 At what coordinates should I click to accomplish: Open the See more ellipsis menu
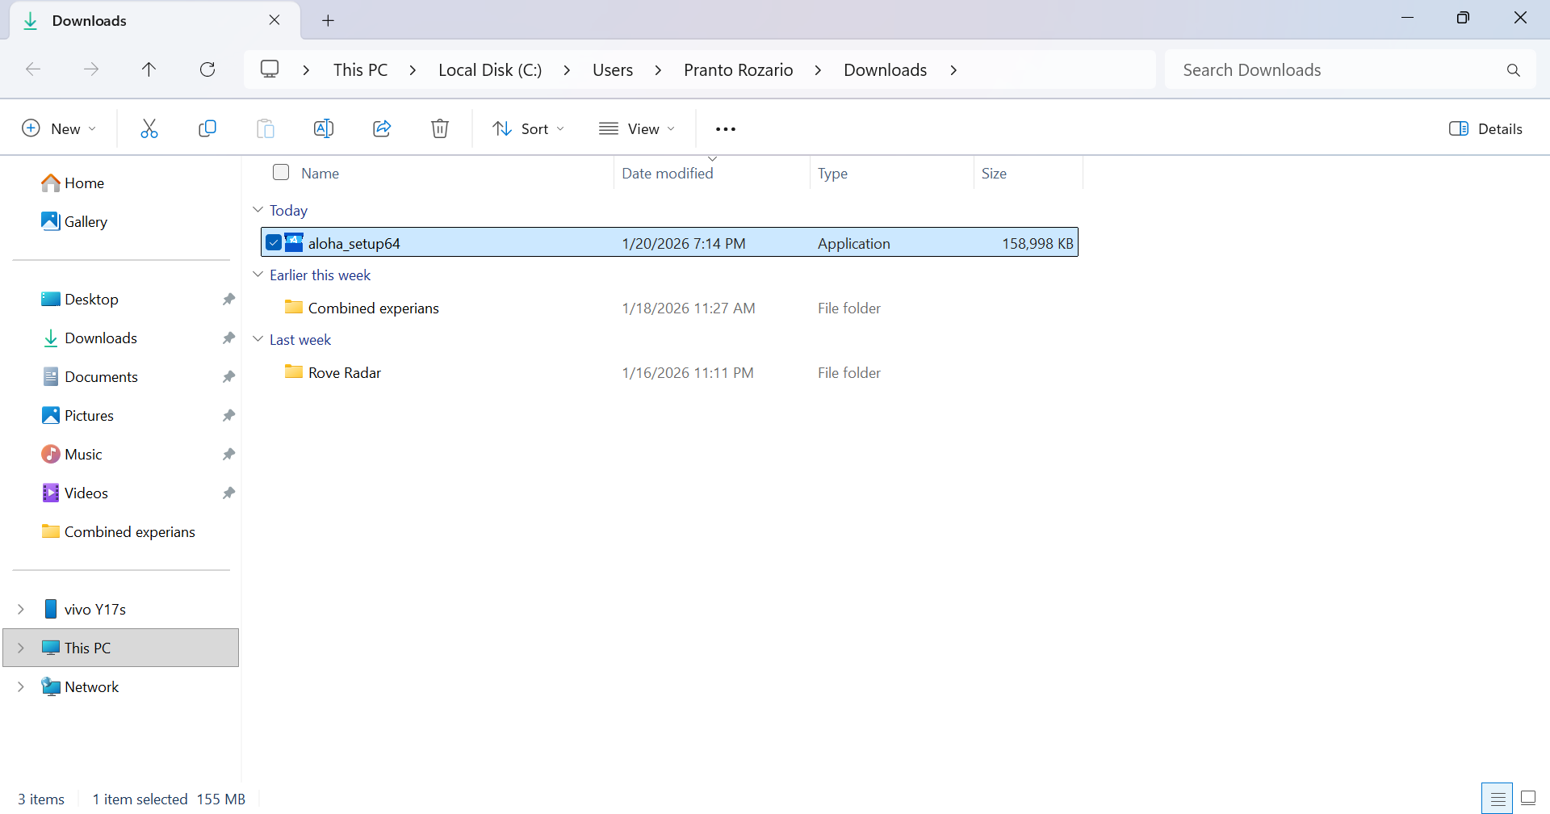[x=726, y=129]
